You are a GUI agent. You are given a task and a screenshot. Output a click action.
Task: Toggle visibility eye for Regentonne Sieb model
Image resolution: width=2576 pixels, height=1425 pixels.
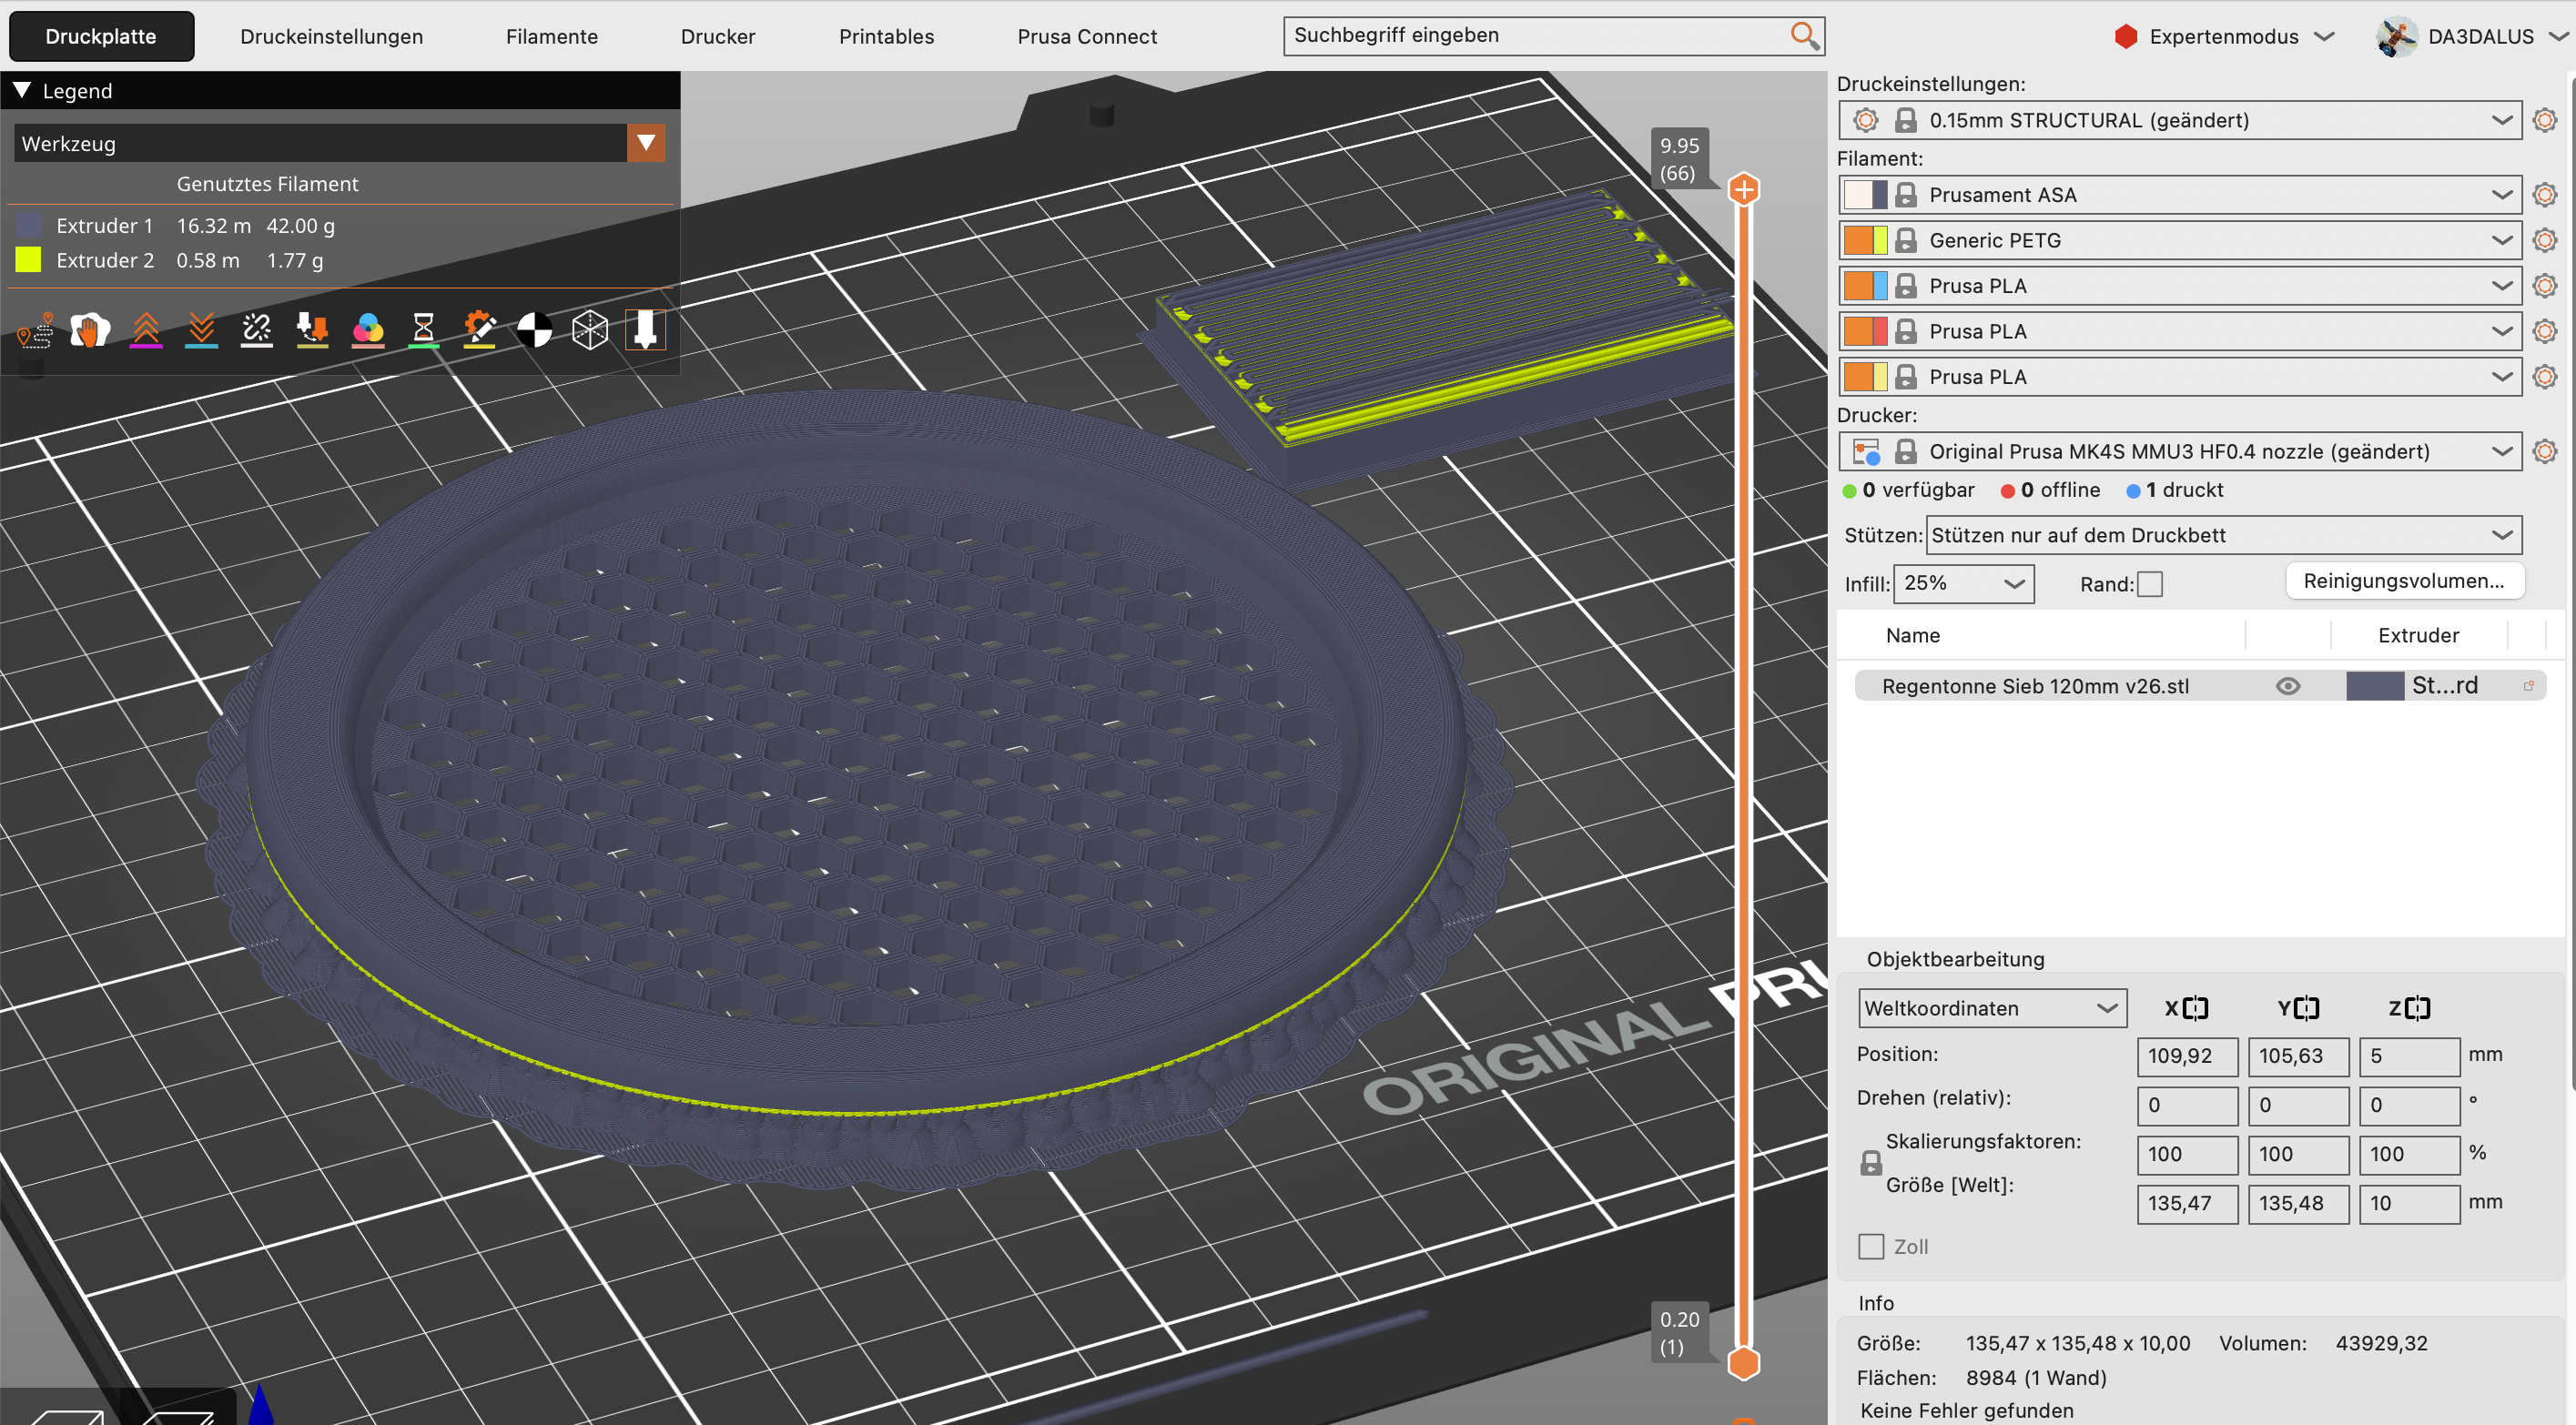click(x=2288, y=686)
